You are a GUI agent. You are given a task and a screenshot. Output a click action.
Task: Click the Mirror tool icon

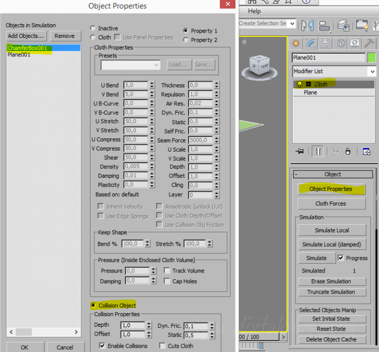[309, 25]
